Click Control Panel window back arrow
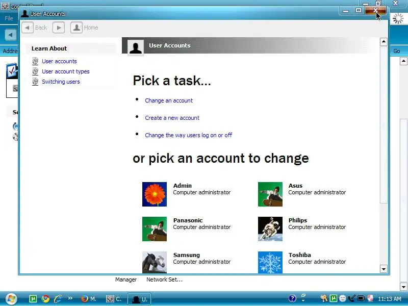The image size is (408, 306). (x=10, y=34)
